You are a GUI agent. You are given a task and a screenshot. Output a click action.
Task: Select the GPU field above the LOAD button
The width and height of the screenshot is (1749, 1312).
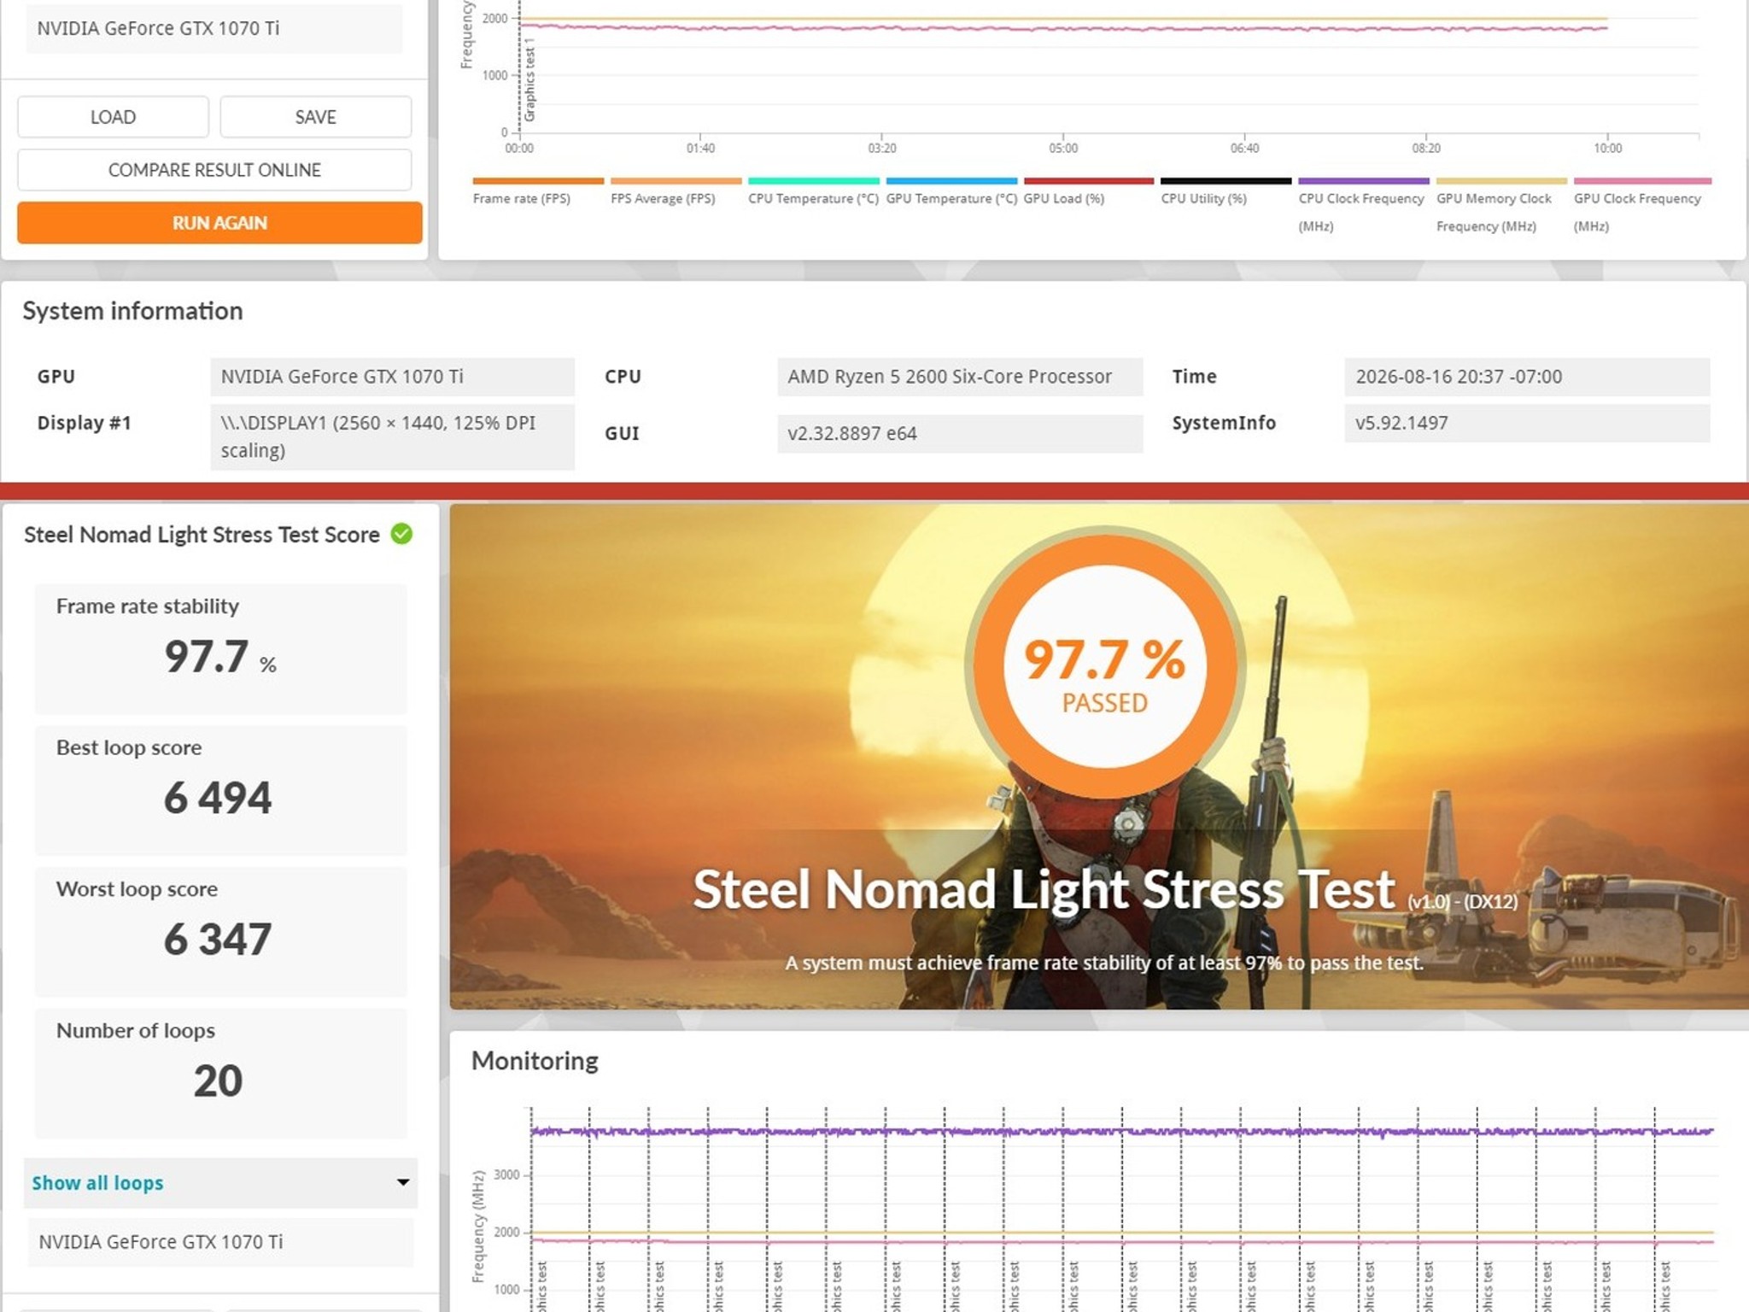pyautogui.click(x=214, y=28)
